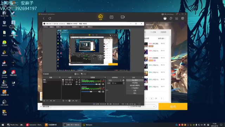Click the OBS settings button in controls
The height and width of the screenshot is (127, 225).
coord(135,91)
